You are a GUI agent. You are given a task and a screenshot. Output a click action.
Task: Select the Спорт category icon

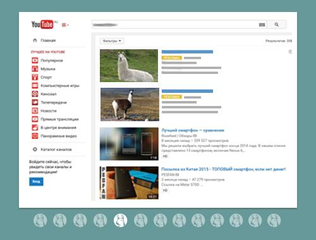click(35, 77)
